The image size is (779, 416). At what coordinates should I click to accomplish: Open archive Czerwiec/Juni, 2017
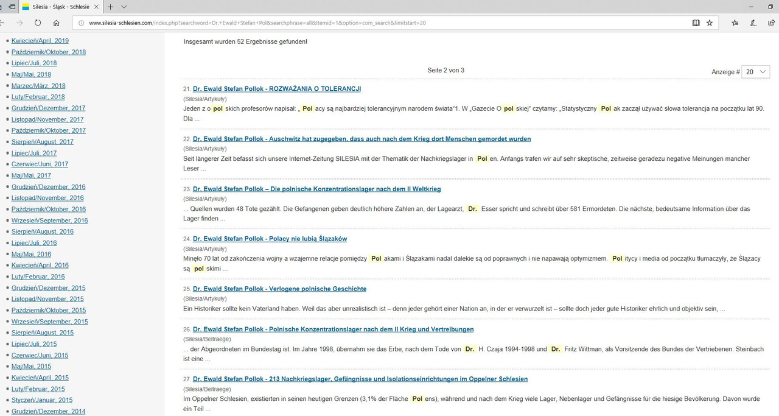[40, 164]
